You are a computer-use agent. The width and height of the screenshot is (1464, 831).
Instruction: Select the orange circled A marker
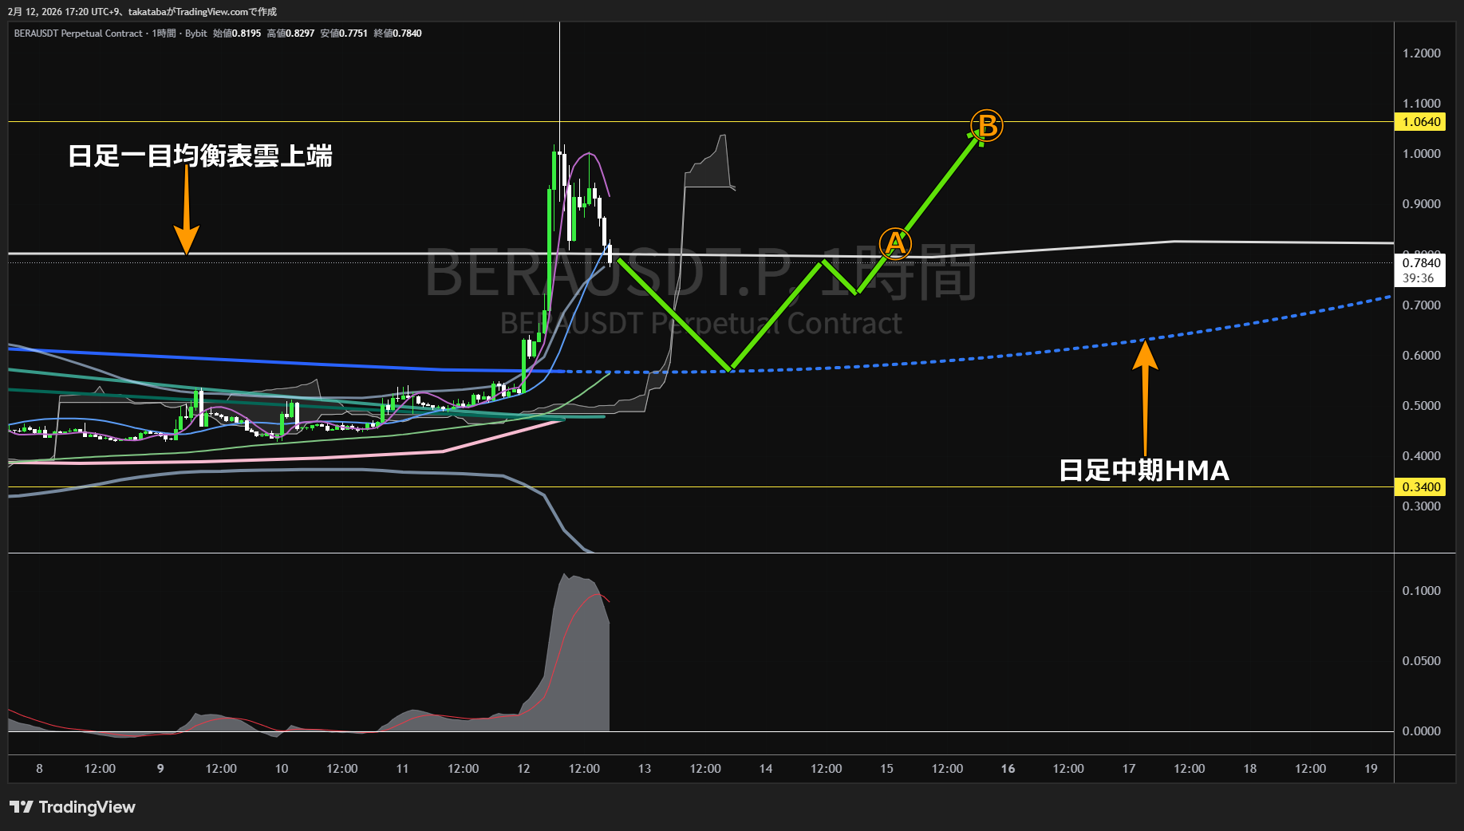(x=895, y=243)
